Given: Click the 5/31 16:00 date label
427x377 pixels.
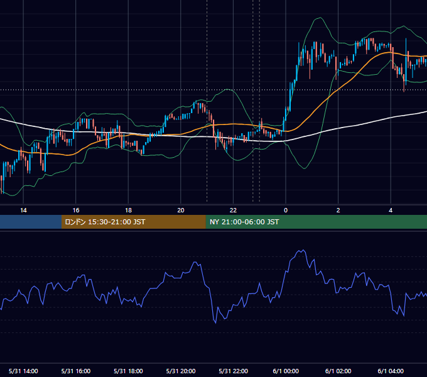Looking at the screenshot, I should tap(76, 371).
